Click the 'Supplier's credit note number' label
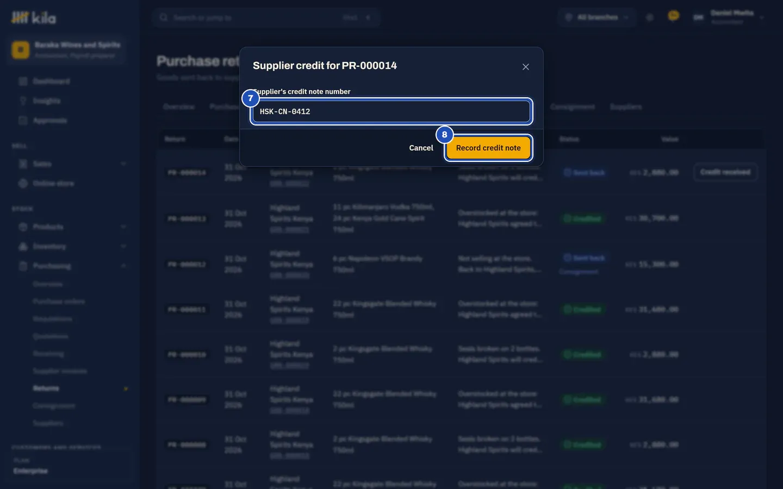This screenshot has height=489, width=783. coord(302,91)
